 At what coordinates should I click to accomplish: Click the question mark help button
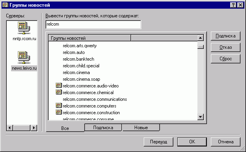tap(233, 5)
